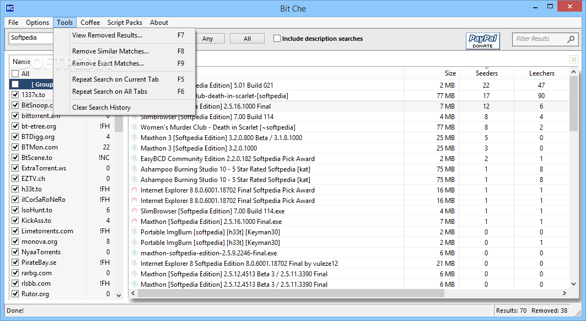Click red icon of Maxthon 2.5.16.1000 Final.exe row
586x321 pixels.
pyautogui.click(x=134, y=222)
